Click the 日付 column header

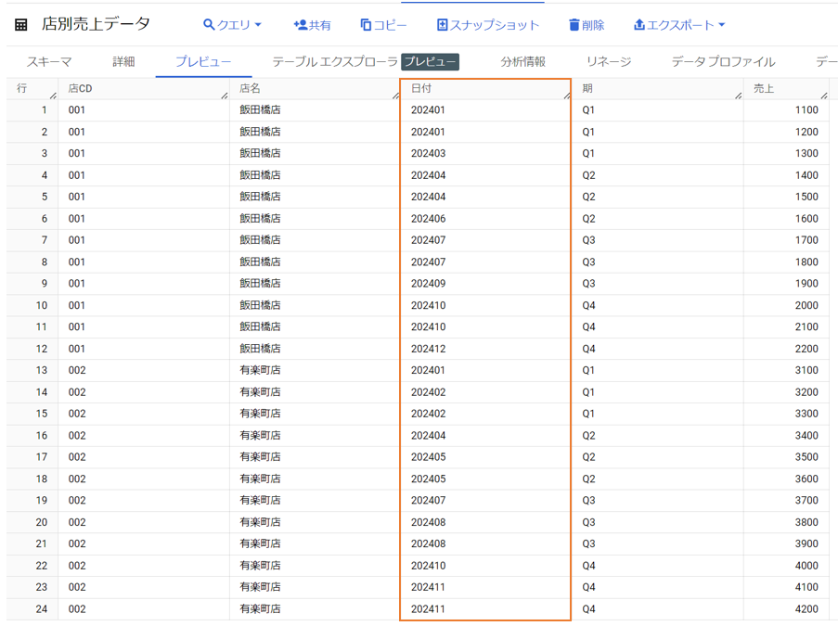click(421, 89)
